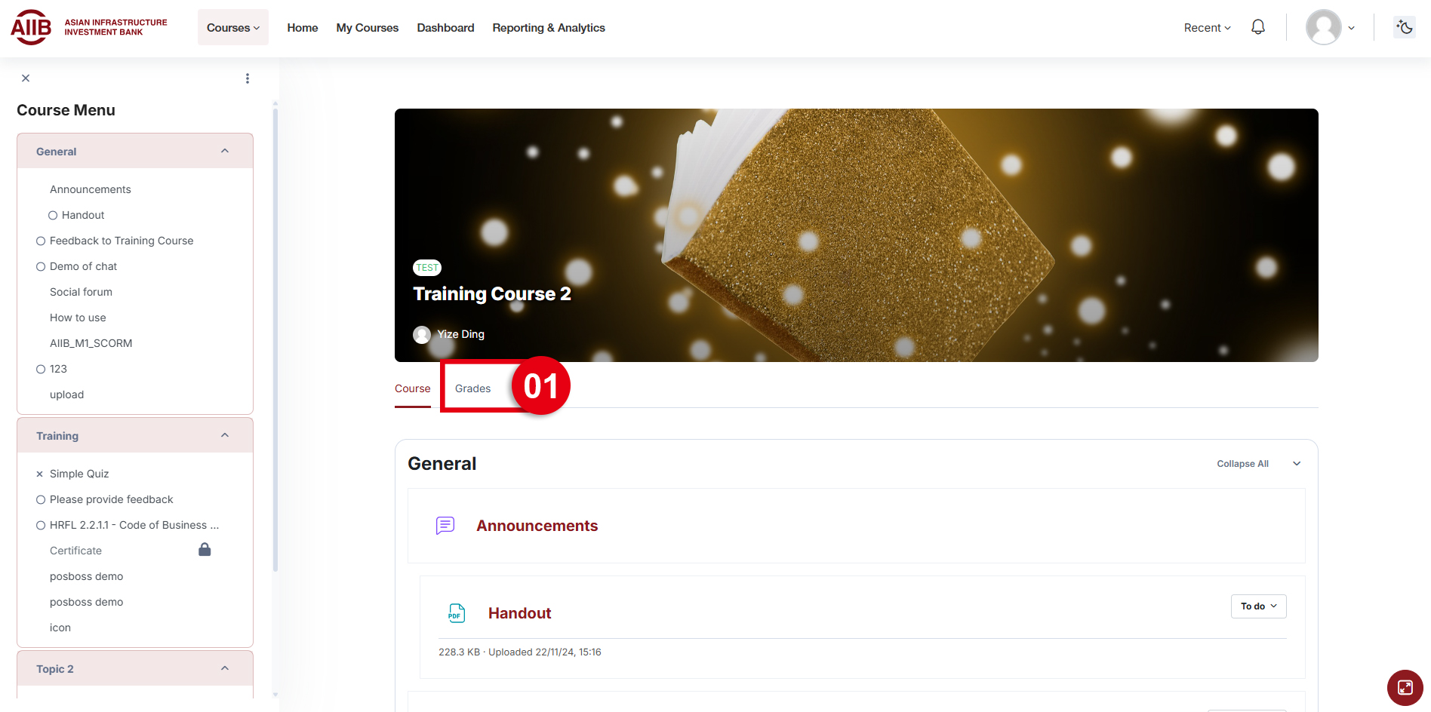The image size is (1431, 712).
Task: Open Reporting & Analytics
Action: pyautogui.click(x=549, y=27)
